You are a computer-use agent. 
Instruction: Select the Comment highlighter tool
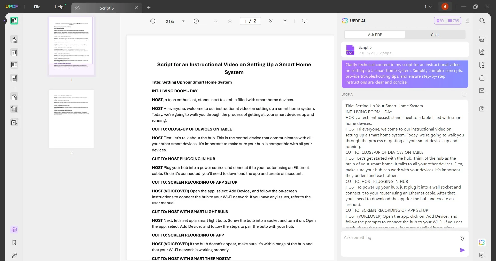(14, 40)
